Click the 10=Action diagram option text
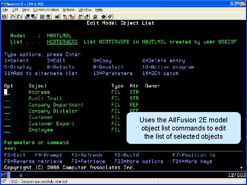The image size is (247, 185). (168, 67)
